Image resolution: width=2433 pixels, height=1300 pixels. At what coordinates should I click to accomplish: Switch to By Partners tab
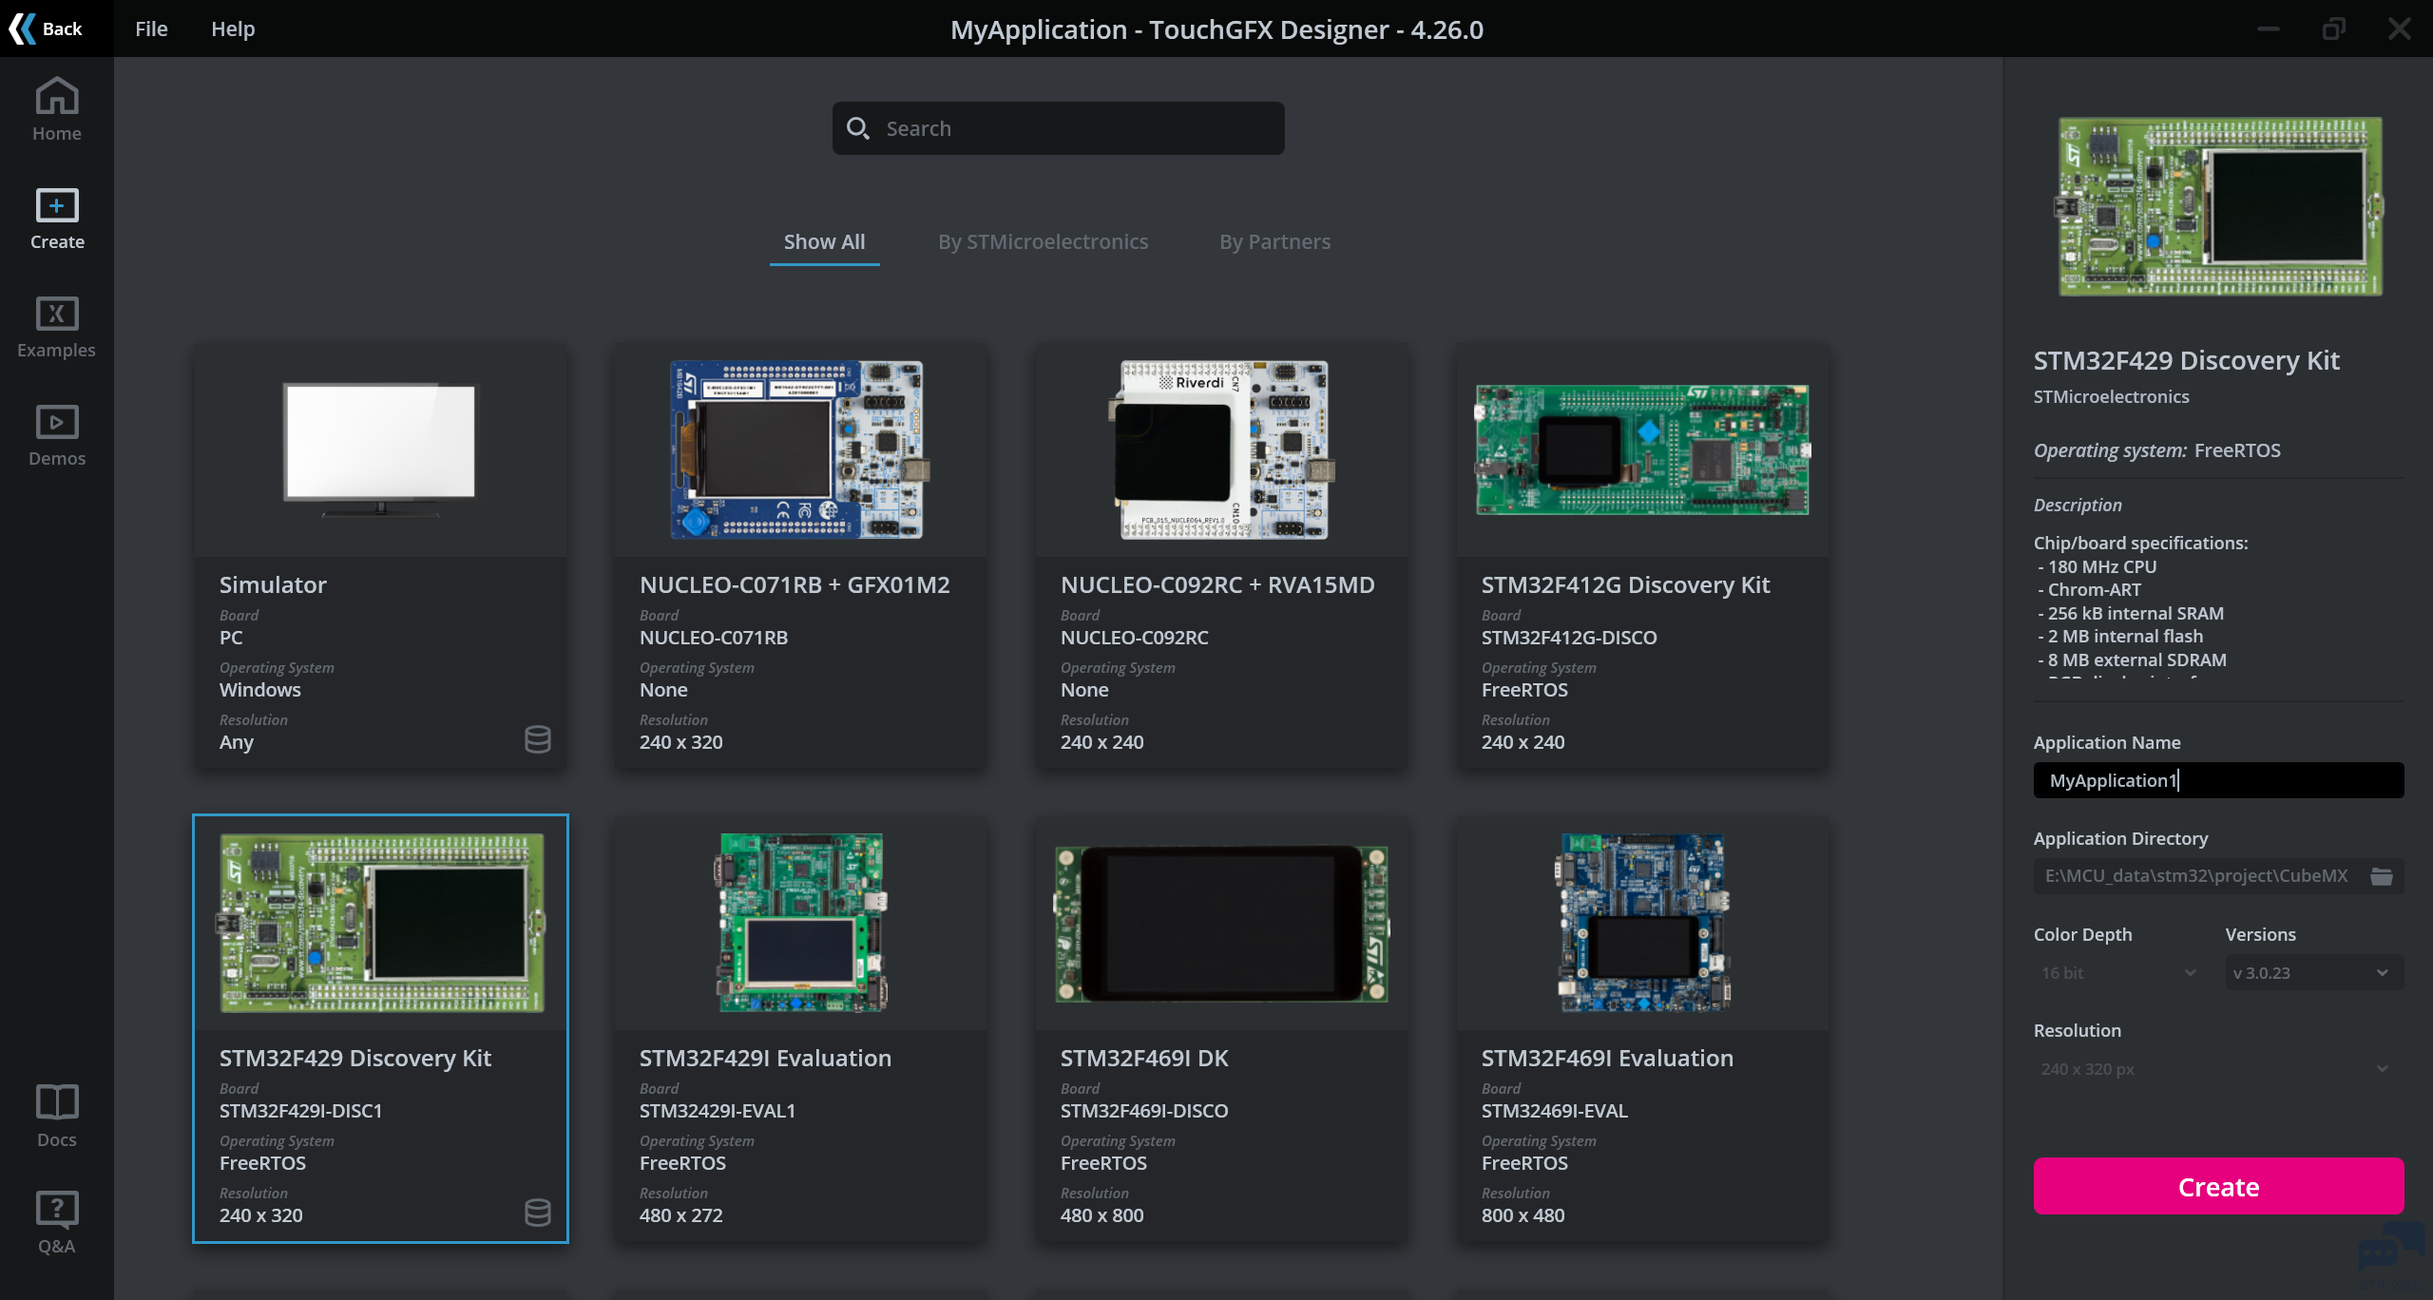coord(1274,241)
